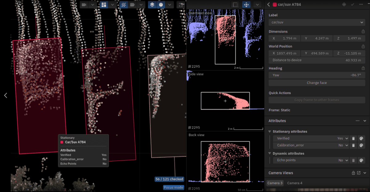The height and width of the screenshot is (192, 370).
Task: Edit the Dimensions Z value 1.497 m
Action: point(349,38)
